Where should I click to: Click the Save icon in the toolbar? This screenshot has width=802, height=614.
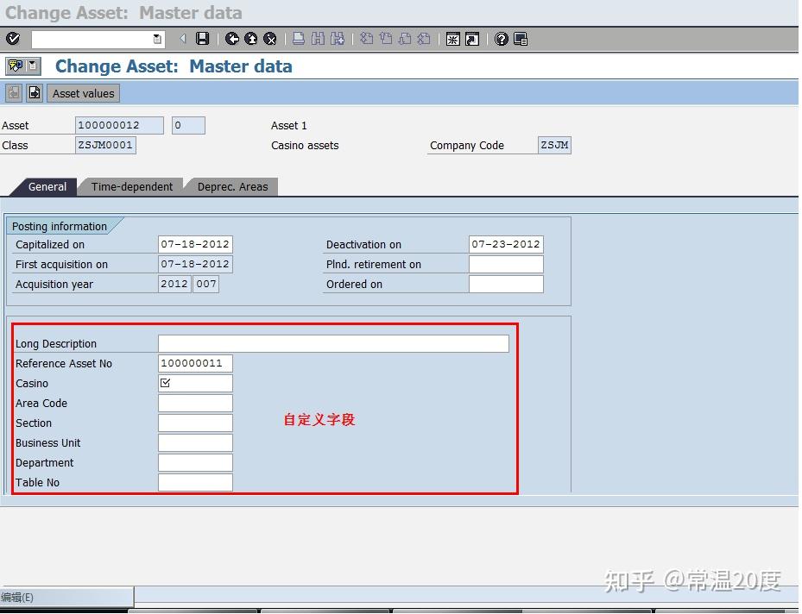pyautogui.click(x=202, y=39)
